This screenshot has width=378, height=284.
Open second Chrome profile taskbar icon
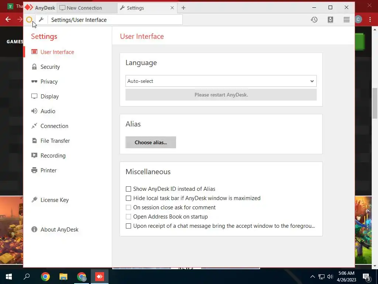point(82,277)
